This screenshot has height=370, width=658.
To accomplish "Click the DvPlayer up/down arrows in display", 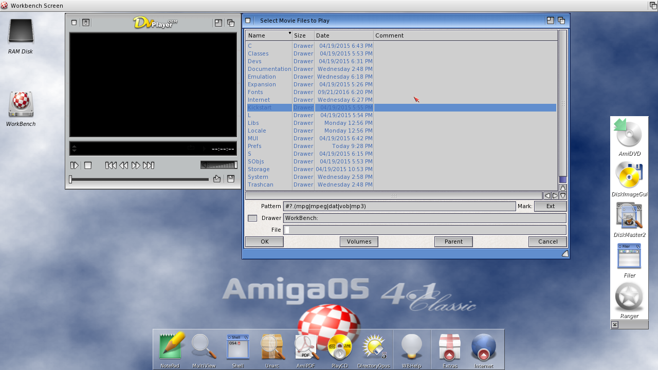I will pyautogui.click(x=74, y=149).
